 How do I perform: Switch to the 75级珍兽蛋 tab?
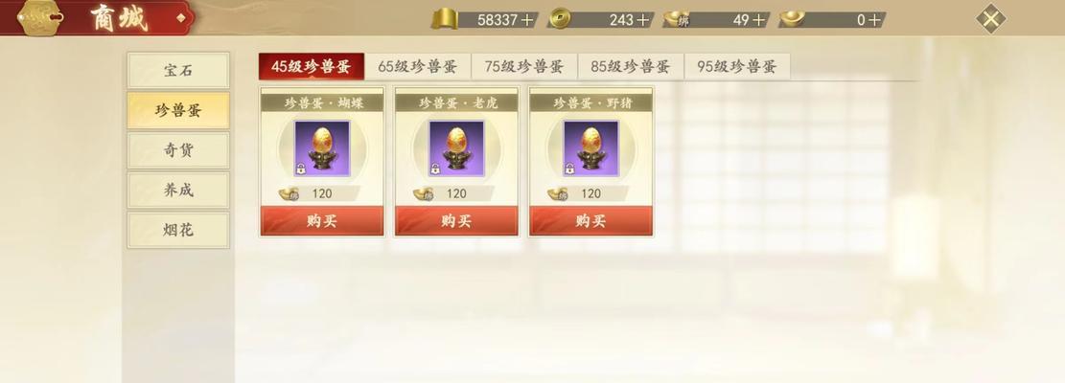coord(524,66)
